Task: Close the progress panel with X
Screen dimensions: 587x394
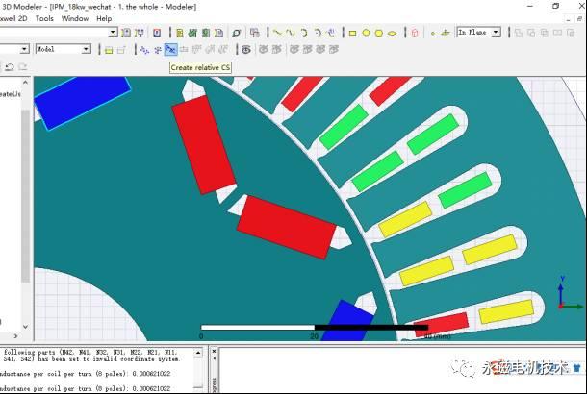Action: coord(215,352)
